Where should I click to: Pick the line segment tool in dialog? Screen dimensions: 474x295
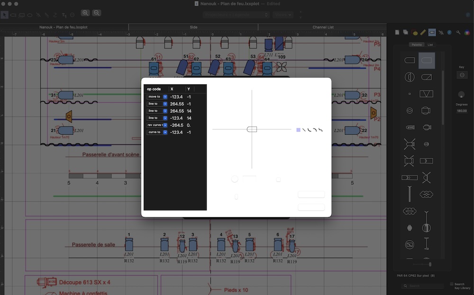304,130
